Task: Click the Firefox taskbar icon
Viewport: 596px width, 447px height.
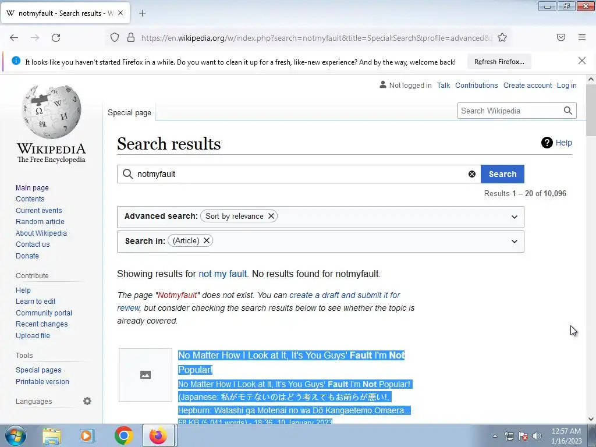Action: tap(158, 435)
